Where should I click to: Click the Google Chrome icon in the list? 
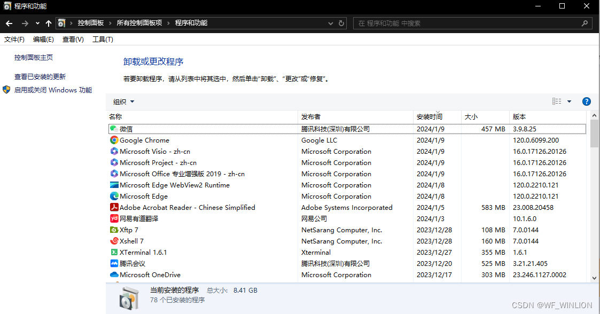(x=114, y=140)
